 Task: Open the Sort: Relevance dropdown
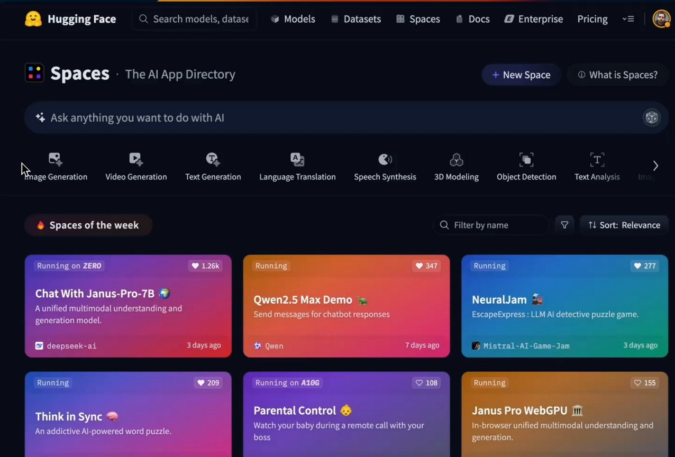click(624, 225)
